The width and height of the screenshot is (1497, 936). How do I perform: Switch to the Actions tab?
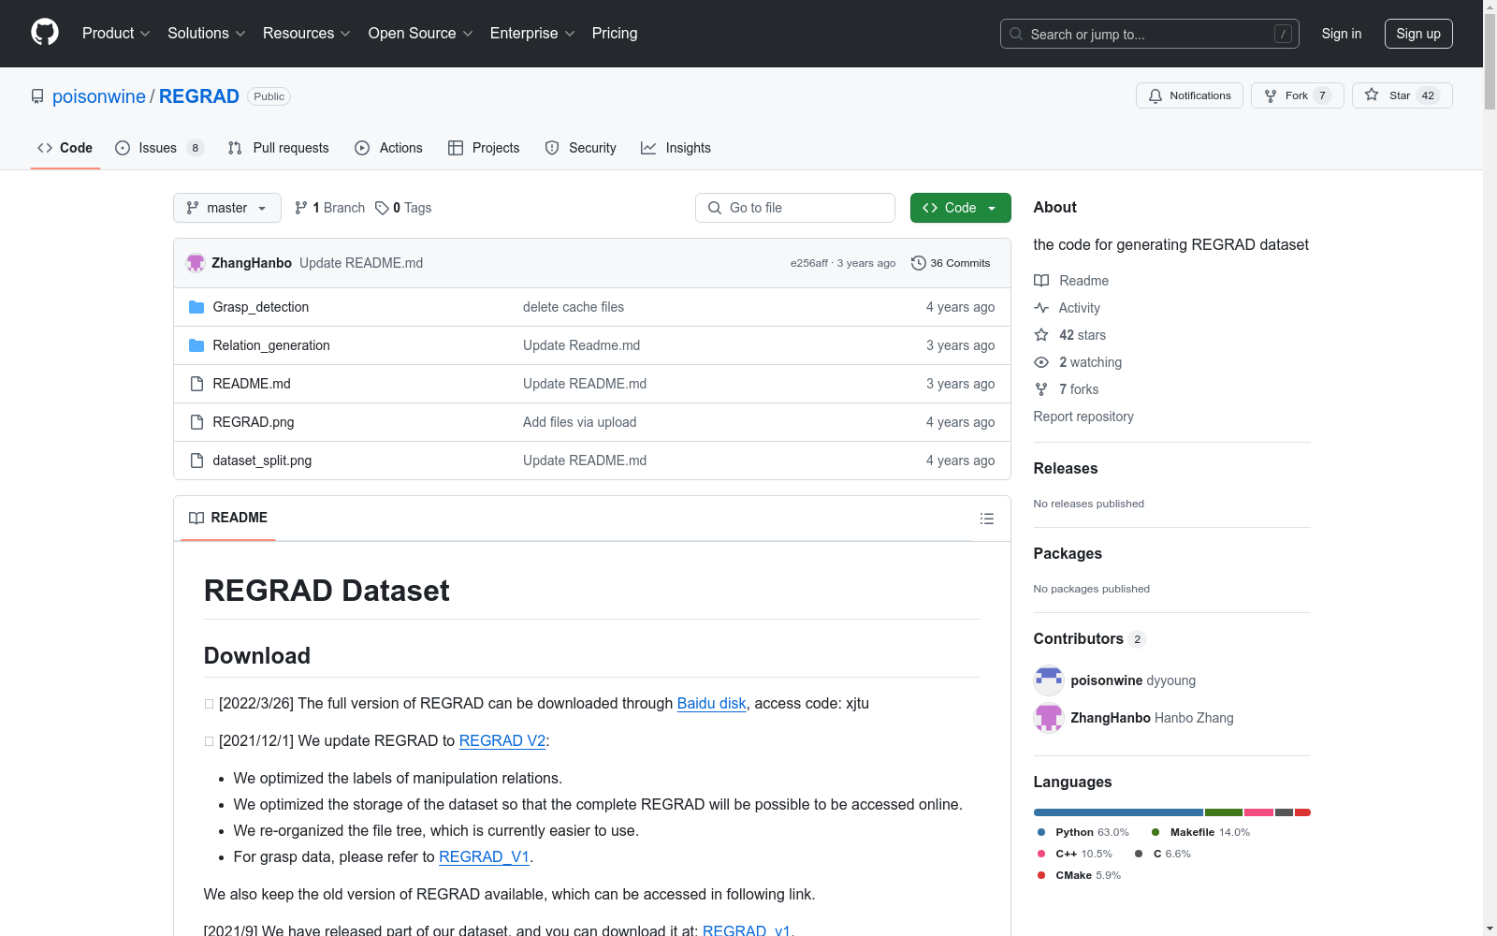[x=388, y=148]
